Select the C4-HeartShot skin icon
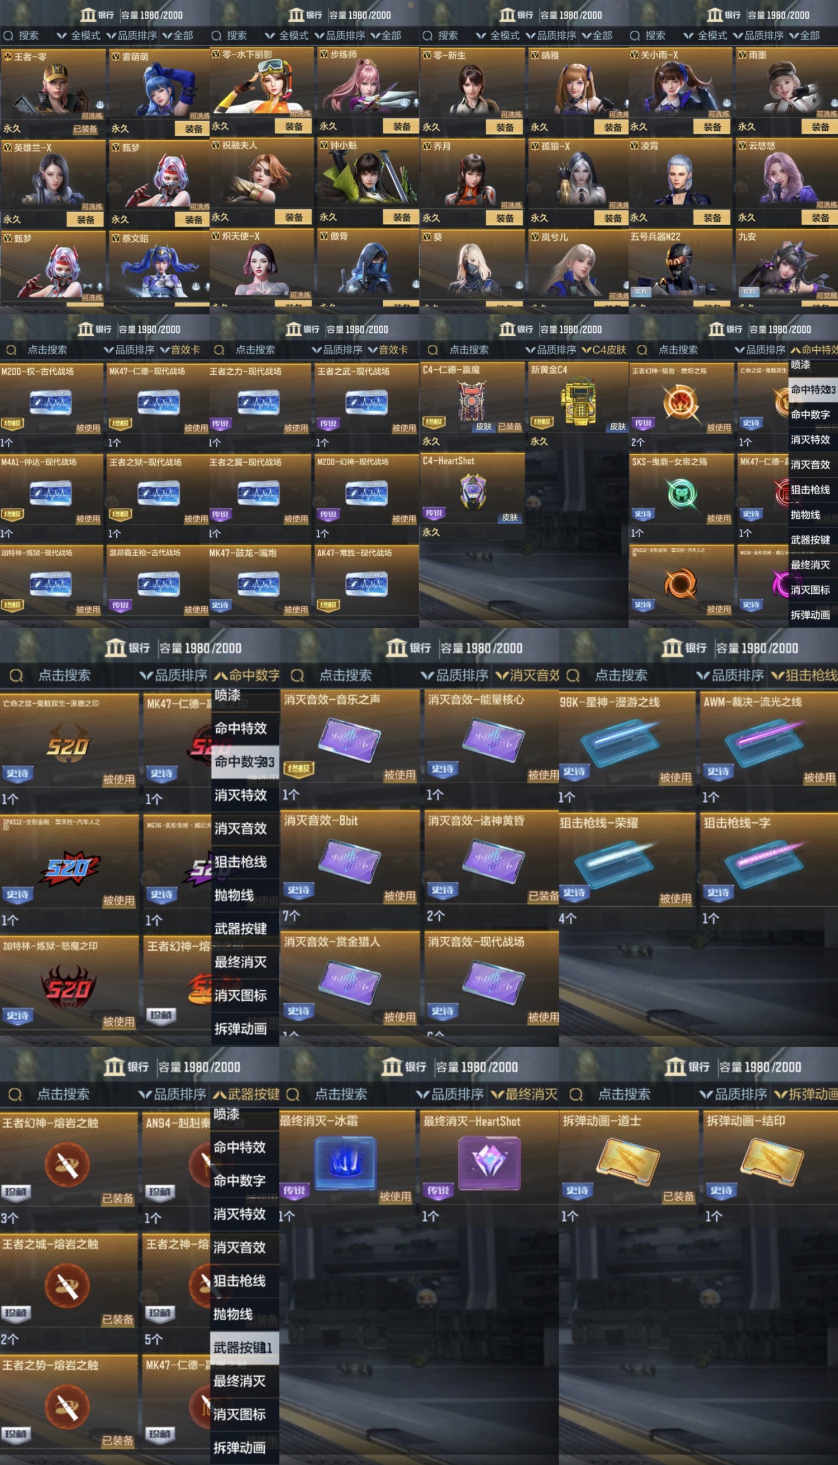Viewport: 838px width, 1465px height. point(473,493)
